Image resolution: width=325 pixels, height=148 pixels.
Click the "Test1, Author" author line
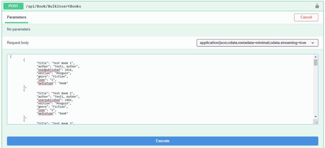pos(58,67)
